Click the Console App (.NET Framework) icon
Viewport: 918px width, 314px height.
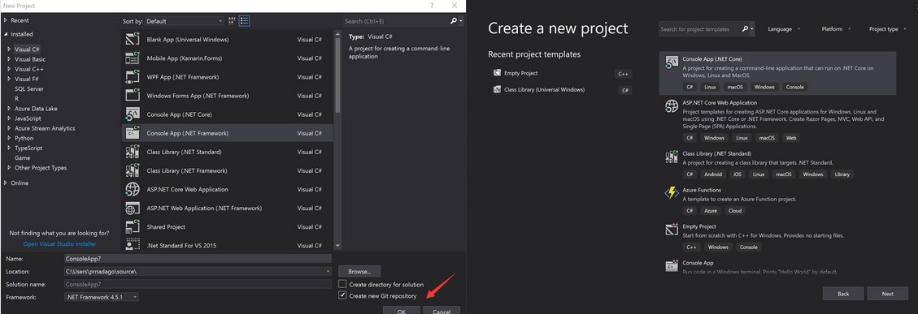click(x=133, y=133)
